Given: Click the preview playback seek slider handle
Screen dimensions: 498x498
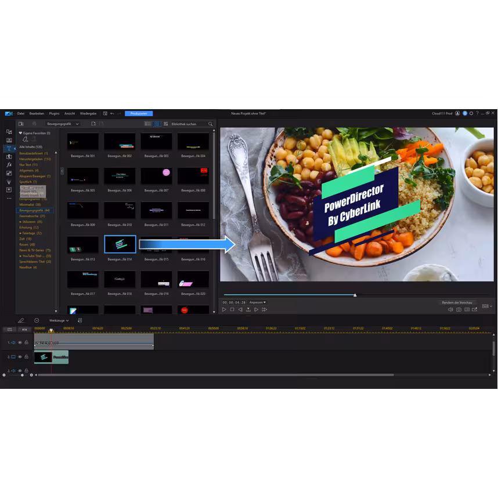Looking at the screenshot, I should [355, 295].
